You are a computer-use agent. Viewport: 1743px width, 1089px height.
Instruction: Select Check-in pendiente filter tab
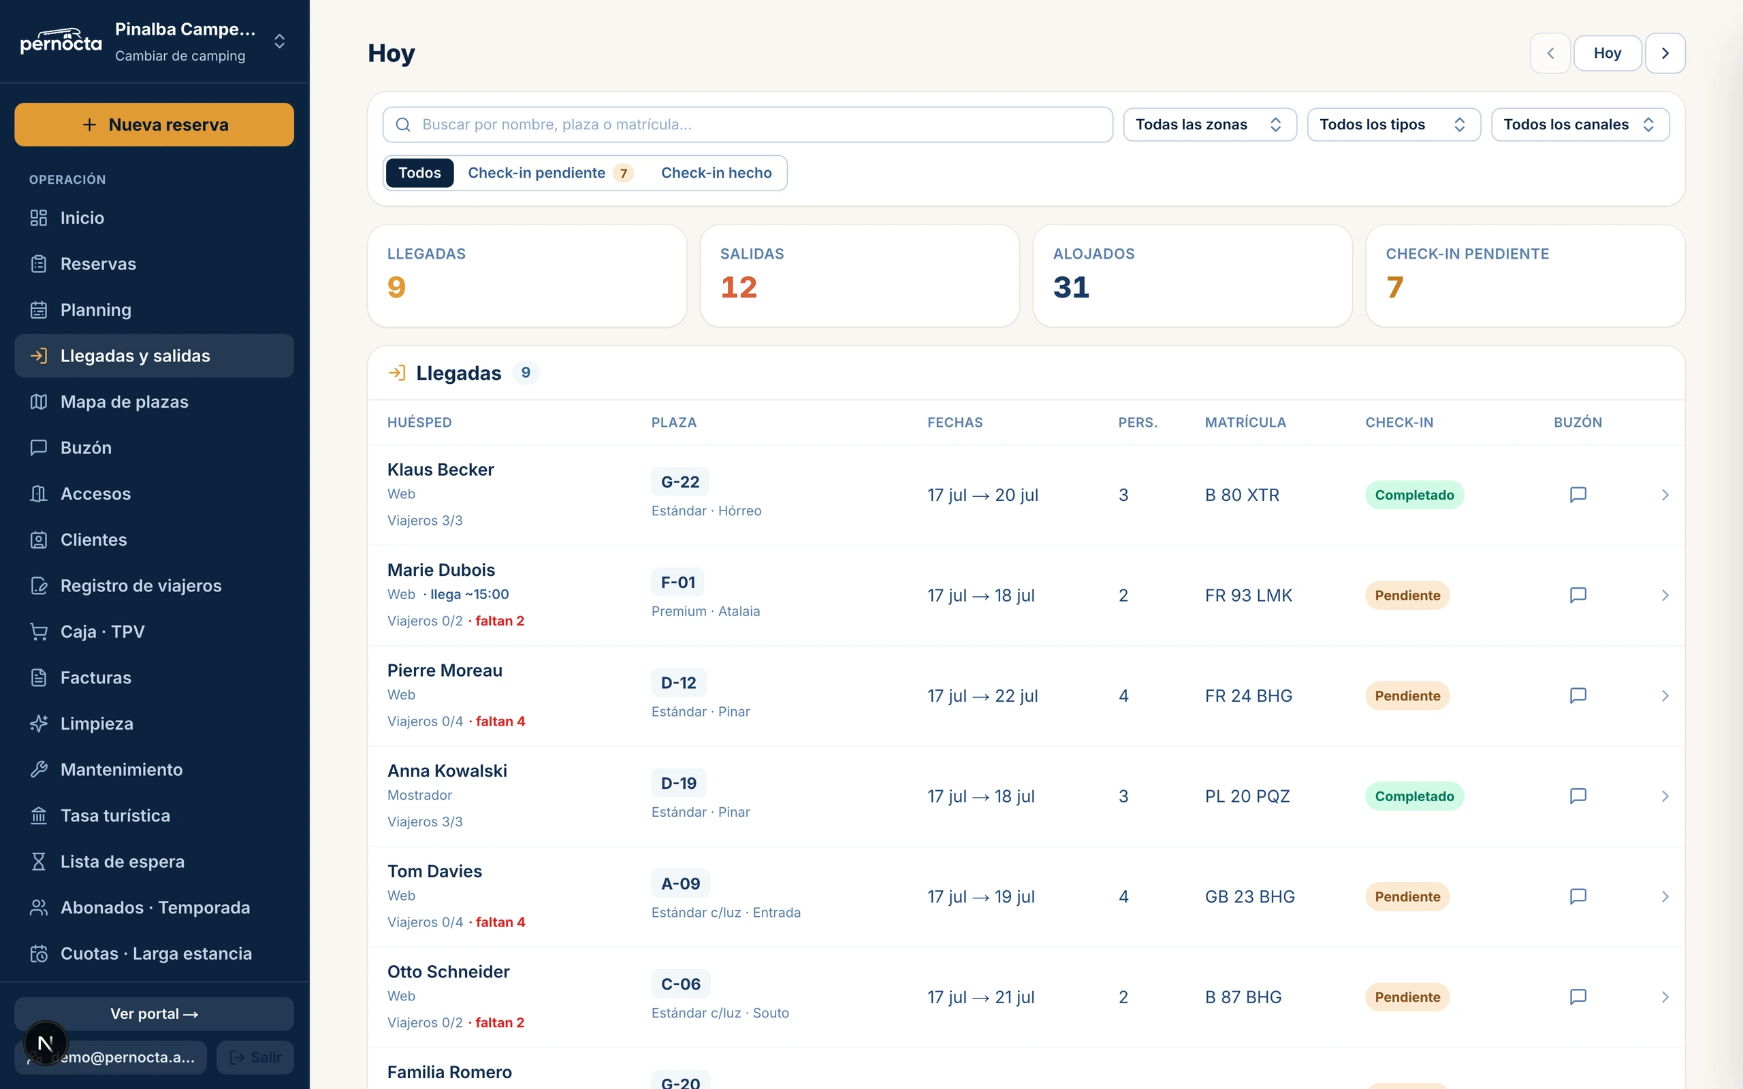pyautogui.click(x=550, y=173)
